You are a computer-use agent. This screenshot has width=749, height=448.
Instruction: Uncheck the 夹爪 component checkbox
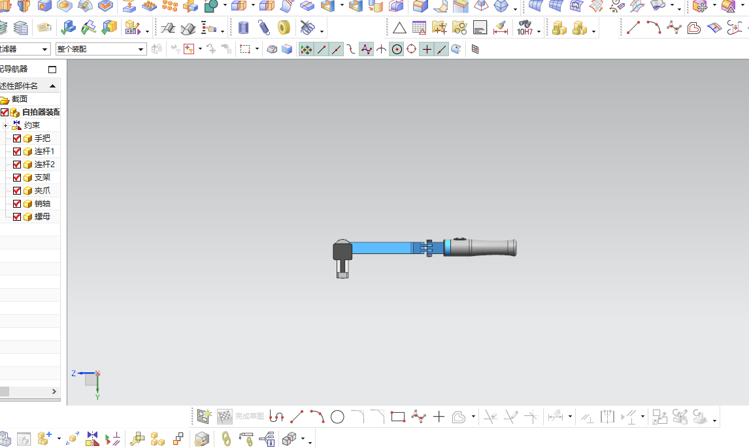point(17,191)
